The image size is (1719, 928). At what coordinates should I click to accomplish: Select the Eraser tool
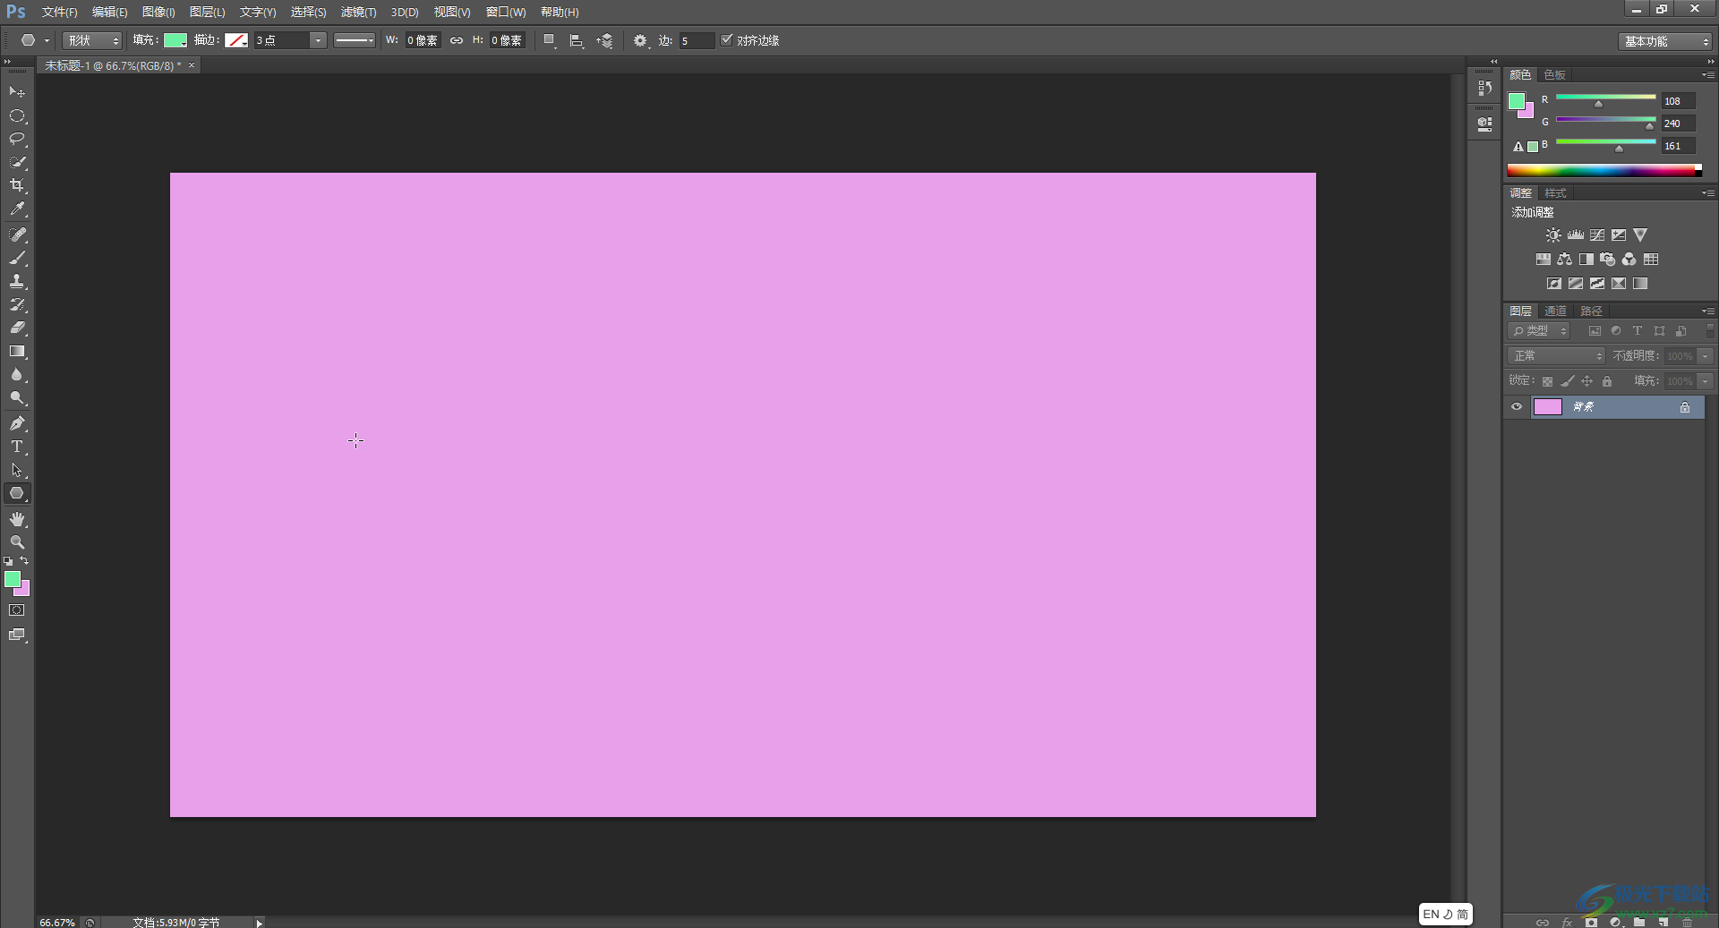click(17, 328)
